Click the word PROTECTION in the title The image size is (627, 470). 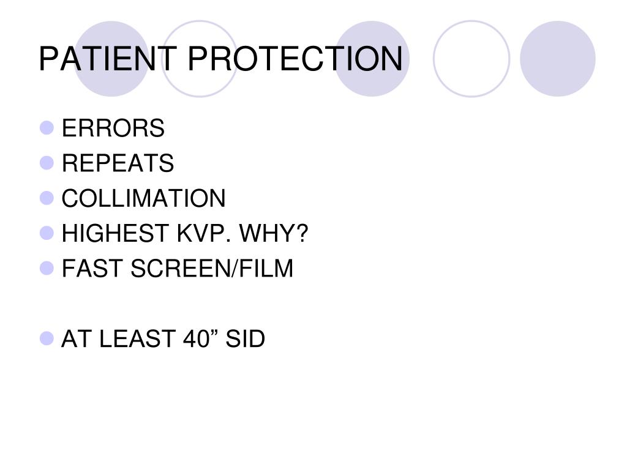[x=295, y=59]
